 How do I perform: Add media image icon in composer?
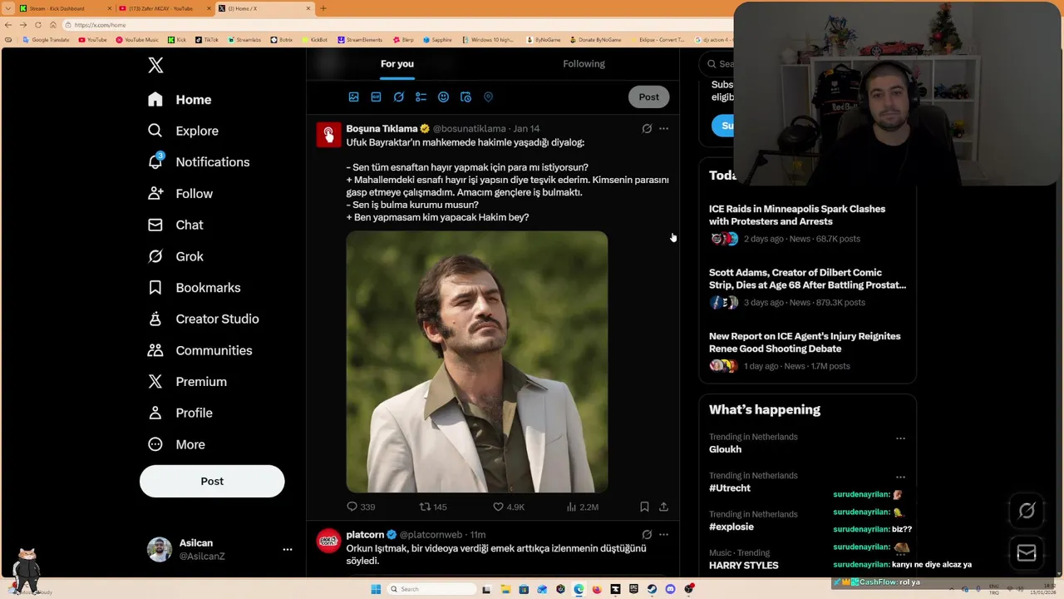(353, 97)
